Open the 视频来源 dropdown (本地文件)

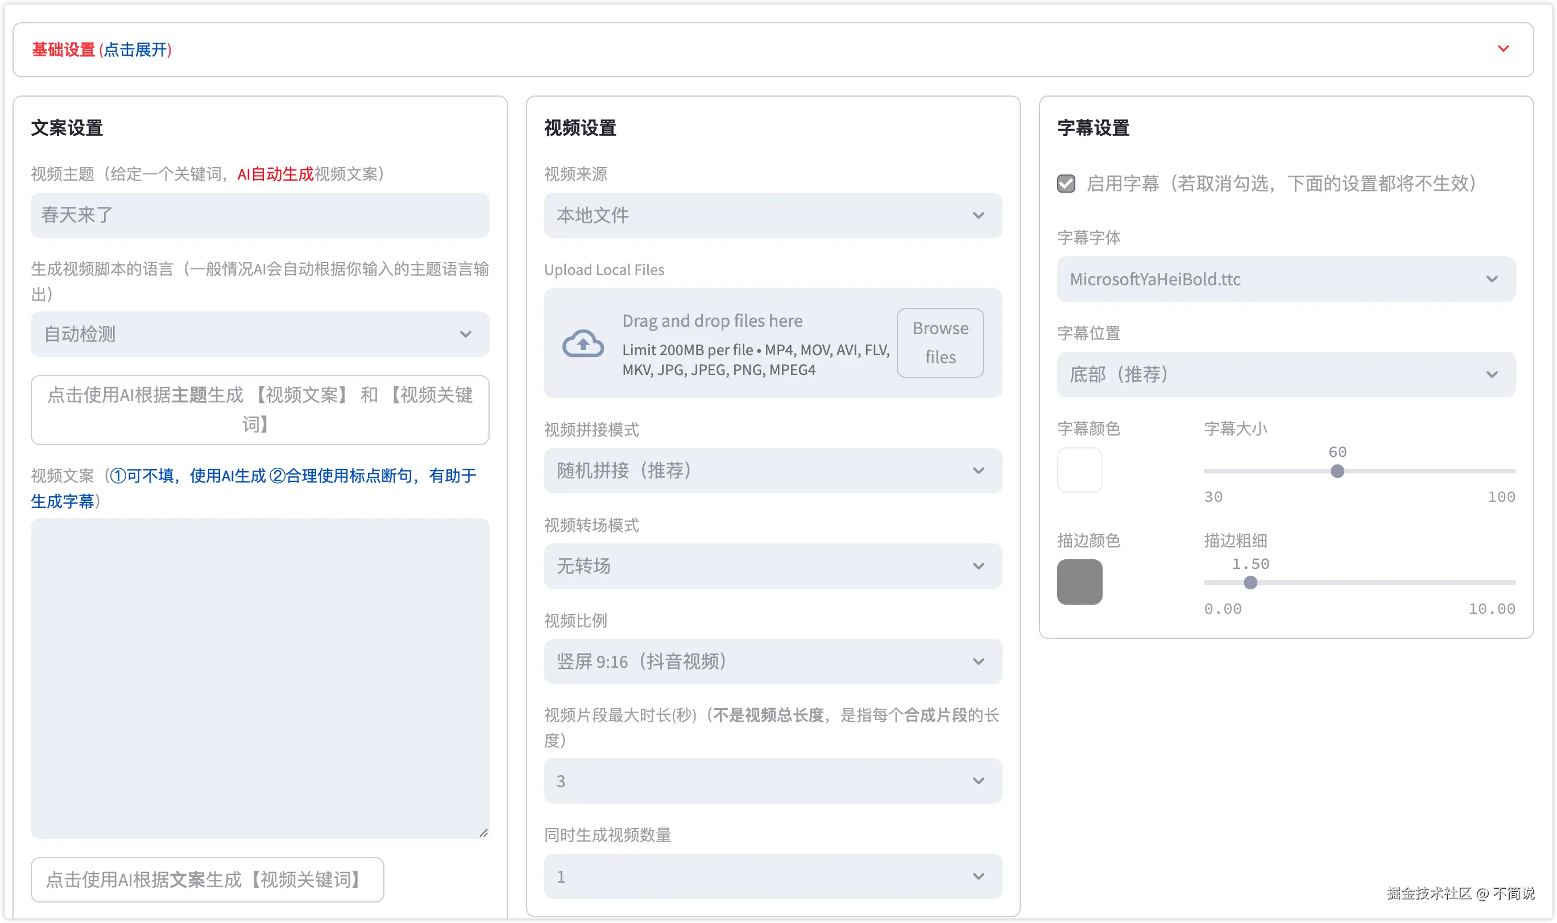pyautogui.click(x=773, y=215)
